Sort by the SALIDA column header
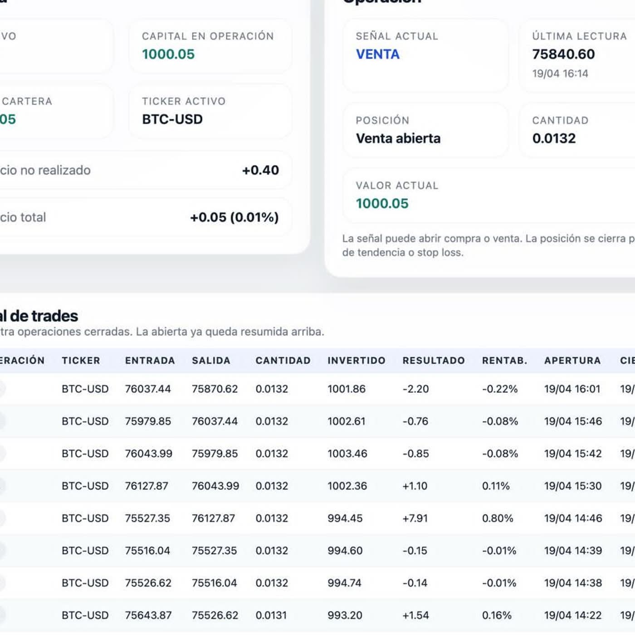This screenshot has width=635, height=635. 211,361
